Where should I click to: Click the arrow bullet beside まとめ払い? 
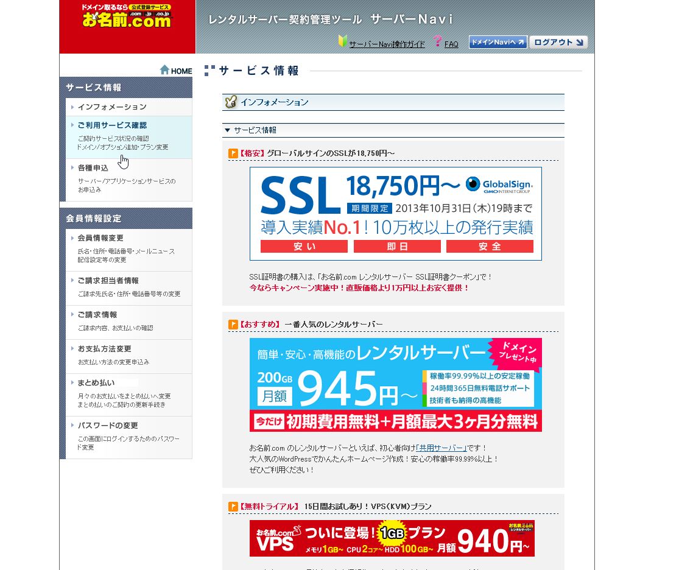(72, 382)
